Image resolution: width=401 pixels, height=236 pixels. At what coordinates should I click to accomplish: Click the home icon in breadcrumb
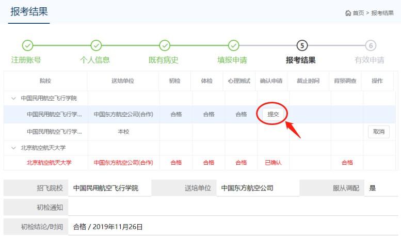click(x=348, y=13)
